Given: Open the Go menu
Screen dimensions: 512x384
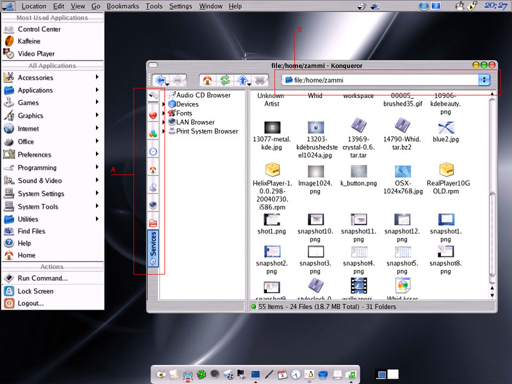Looking at the screenshot, I should [95, 6].
